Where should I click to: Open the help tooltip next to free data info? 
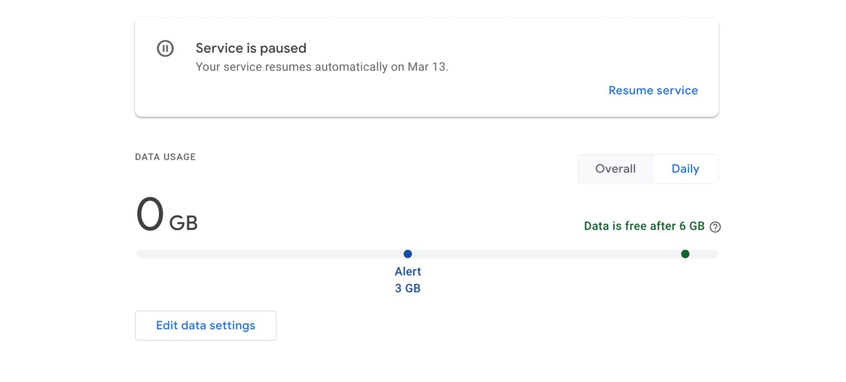tap(715, 226)
